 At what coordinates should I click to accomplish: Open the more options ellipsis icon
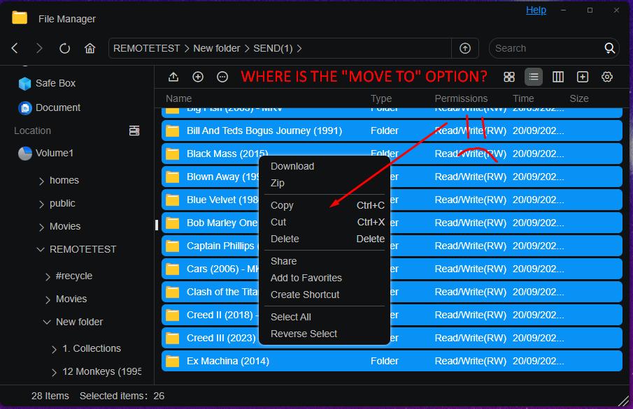tap(222, 77)
